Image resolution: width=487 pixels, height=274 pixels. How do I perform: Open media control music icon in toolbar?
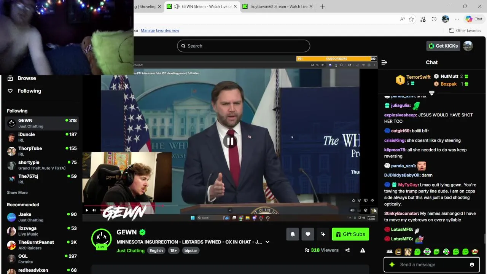(x=423, y=19)
